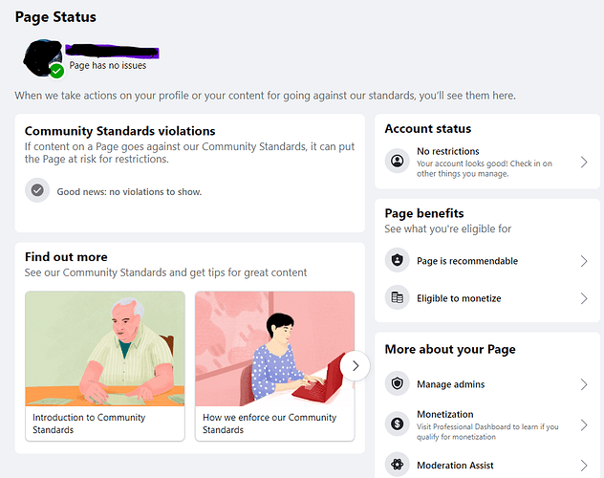Expand the Monetization row chevron
Screen dimensions: 604x478
[x=584, y=424]
